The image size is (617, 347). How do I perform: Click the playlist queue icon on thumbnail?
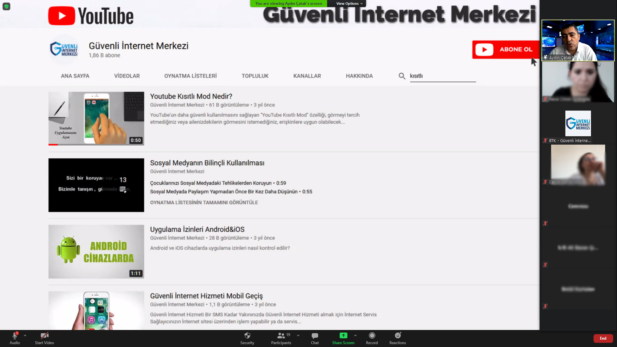[123, 190]
